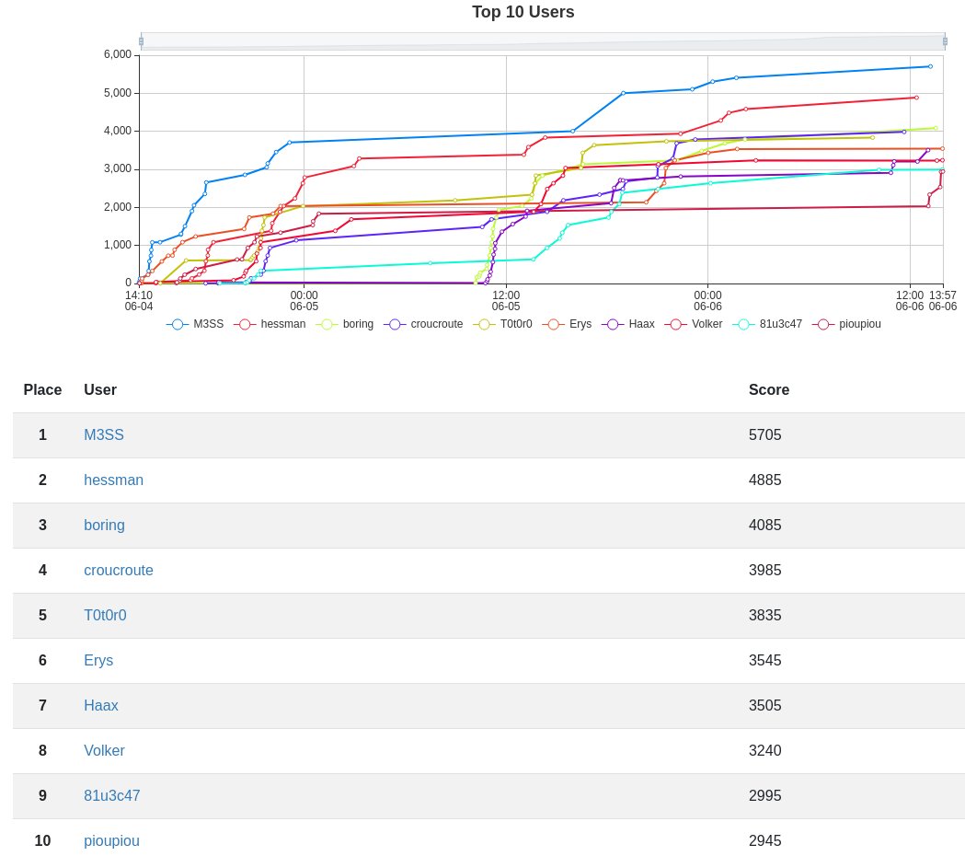The width and height of the screenshot is (965, 856).
Task: Click the User column header
Action: [100, 390]
